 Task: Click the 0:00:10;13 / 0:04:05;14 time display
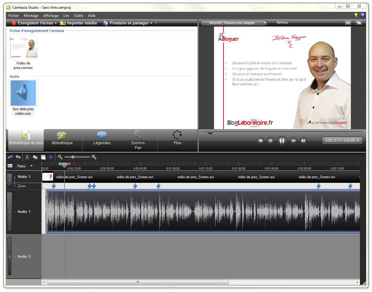click(342, 141)
